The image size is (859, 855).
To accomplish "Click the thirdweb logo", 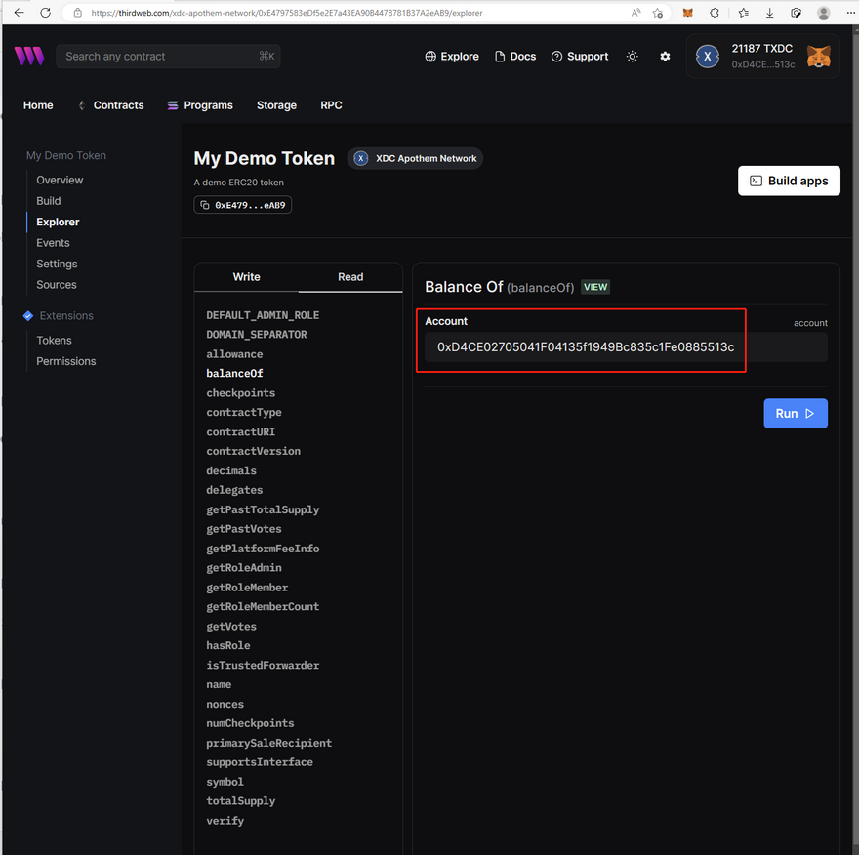I will (29, 57).
